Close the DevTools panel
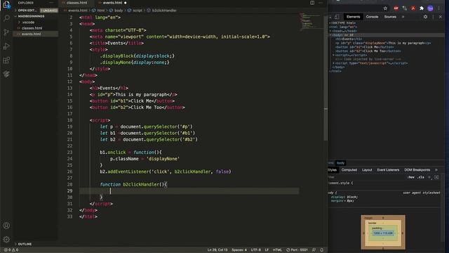 441,17
